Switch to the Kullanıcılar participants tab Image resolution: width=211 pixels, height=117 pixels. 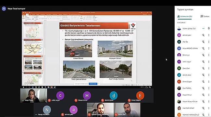185,16
